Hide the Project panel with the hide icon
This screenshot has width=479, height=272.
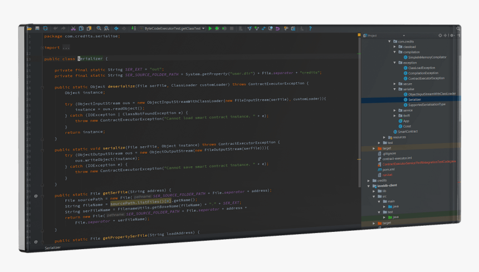pyautogui.click(x=458, y=36)
